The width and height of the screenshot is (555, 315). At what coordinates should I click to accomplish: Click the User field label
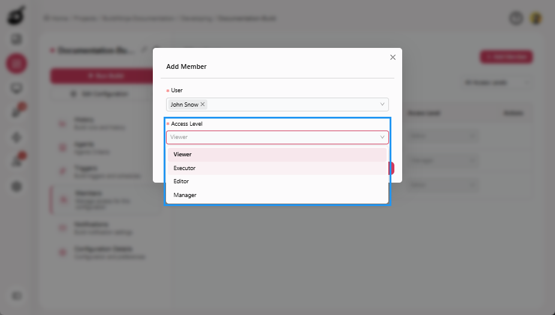(177, 90)
